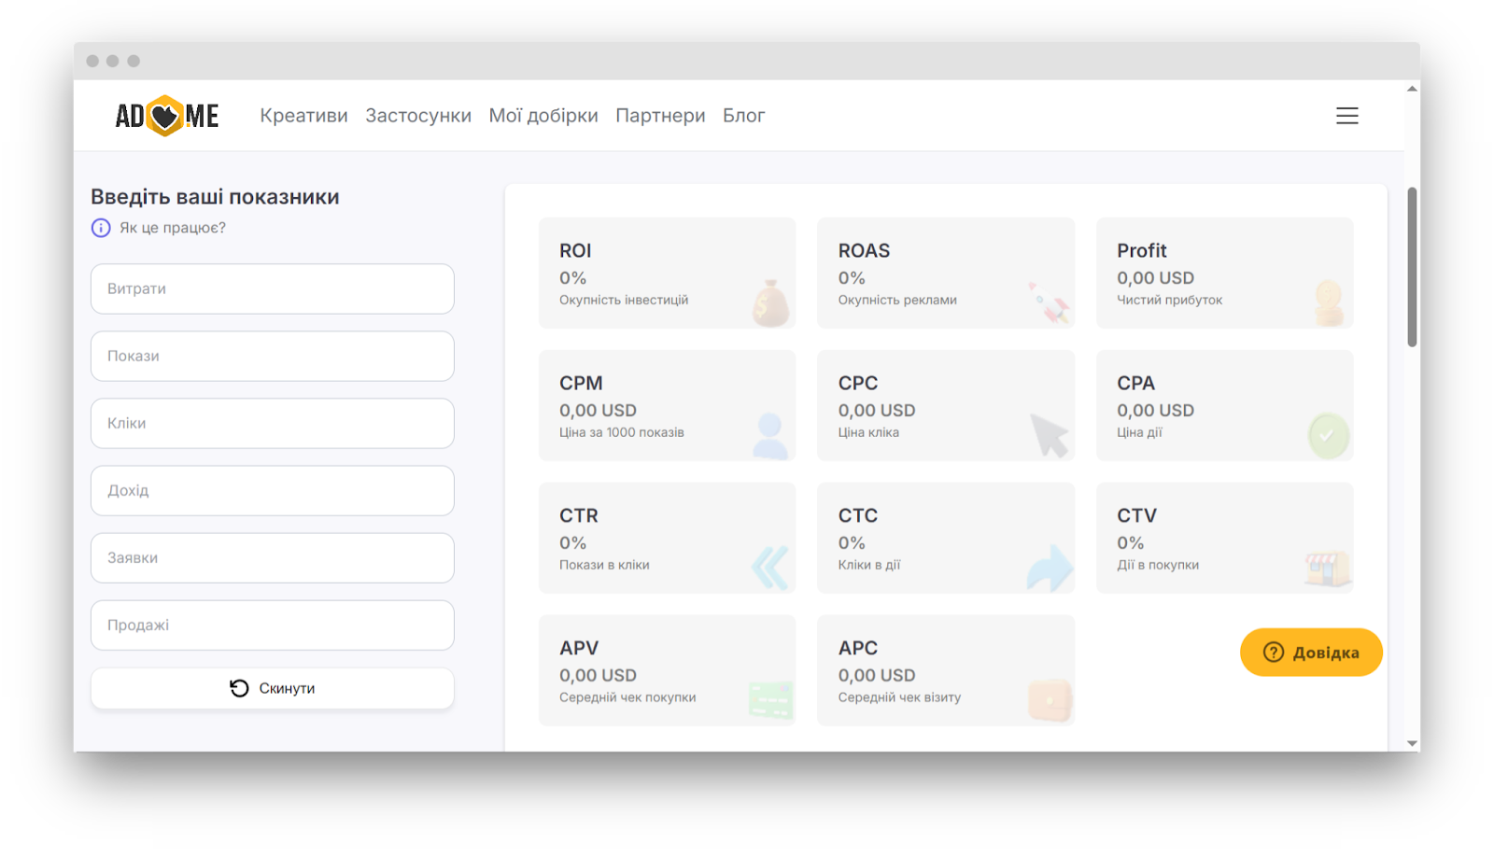The image size is (1494, 857).
Task: Open the hamburger menu
Action: (x=1346, y=116)
